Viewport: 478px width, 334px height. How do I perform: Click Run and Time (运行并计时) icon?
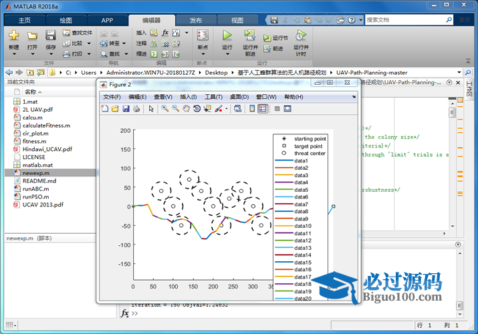coord(301,35)
